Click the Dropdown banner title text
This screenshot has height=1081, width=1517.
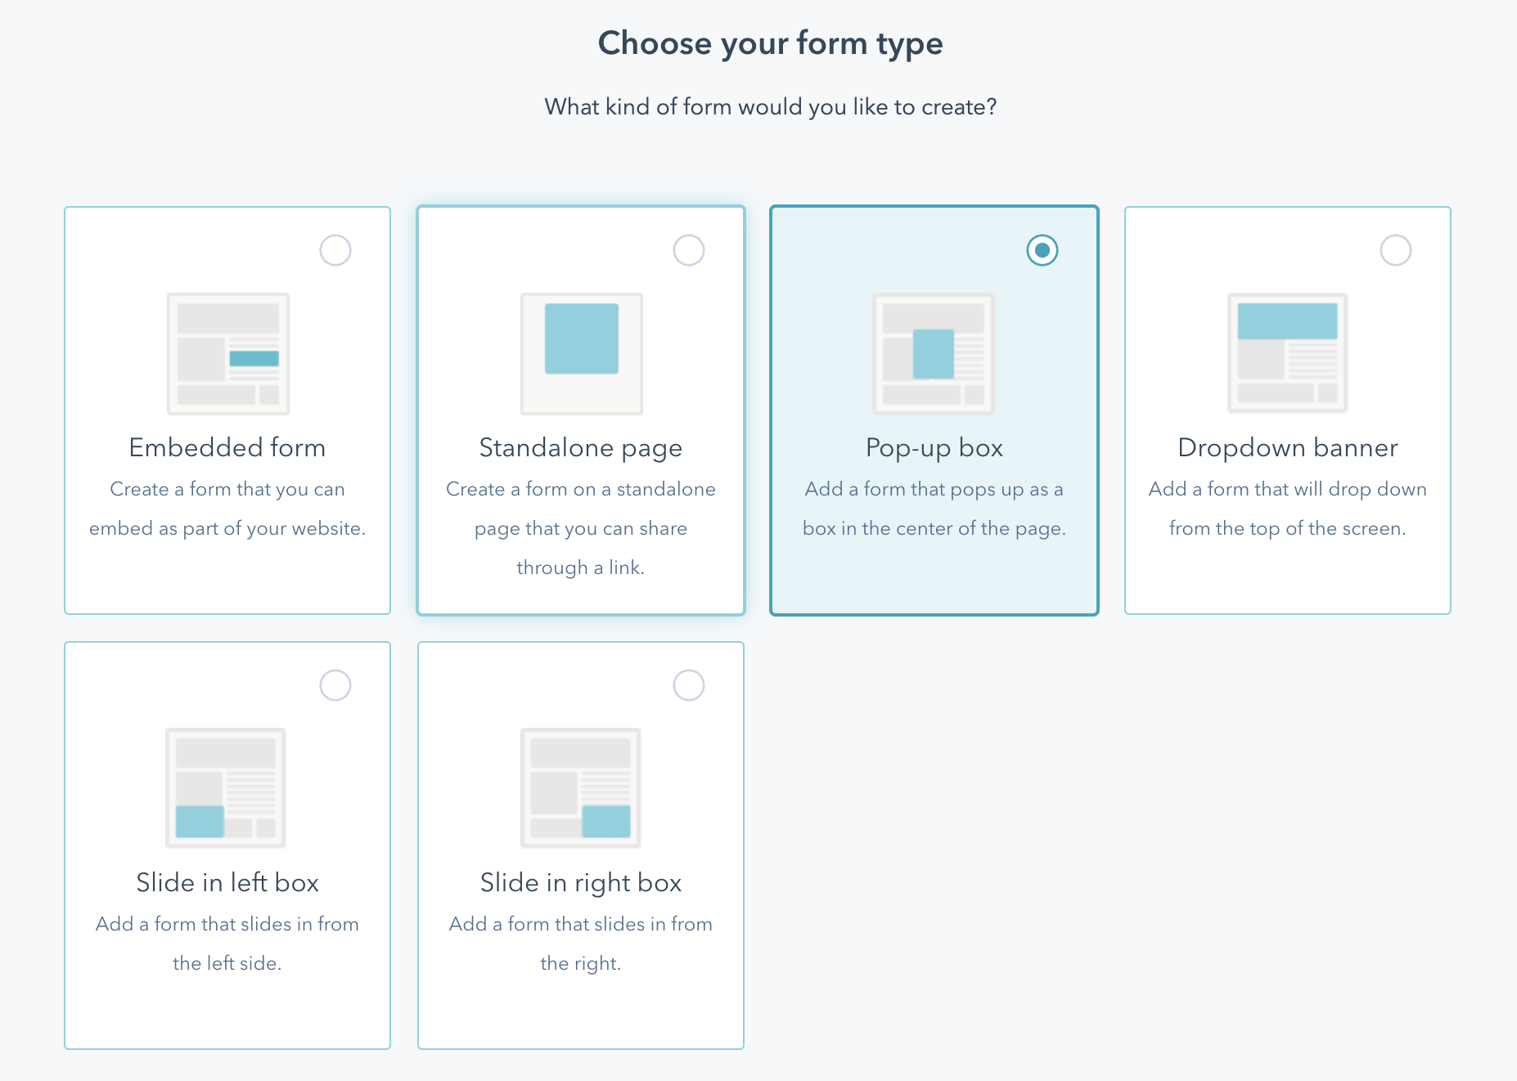pos(1287,448)
